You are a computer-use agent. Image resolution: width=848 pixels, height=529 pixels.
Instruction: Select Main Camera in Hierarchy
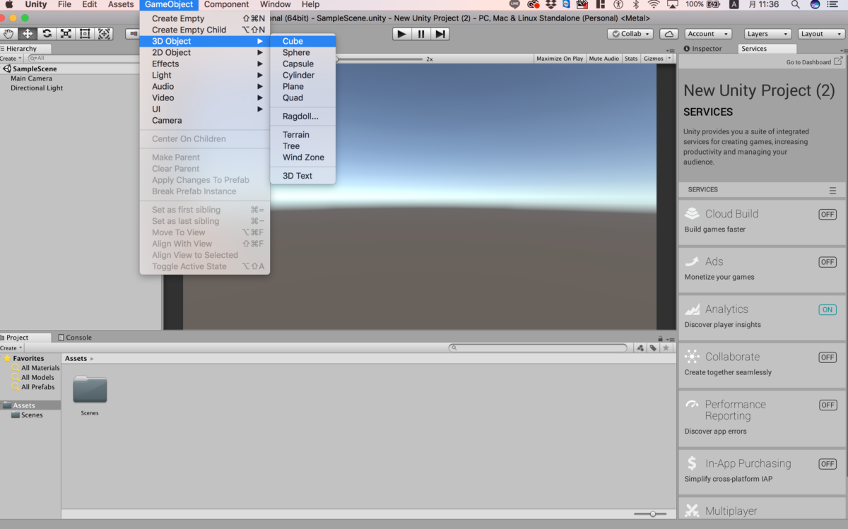pyautogui.click(x=31, y=78)
